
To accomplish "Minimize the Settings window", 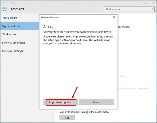I will (x=139, y=3).
